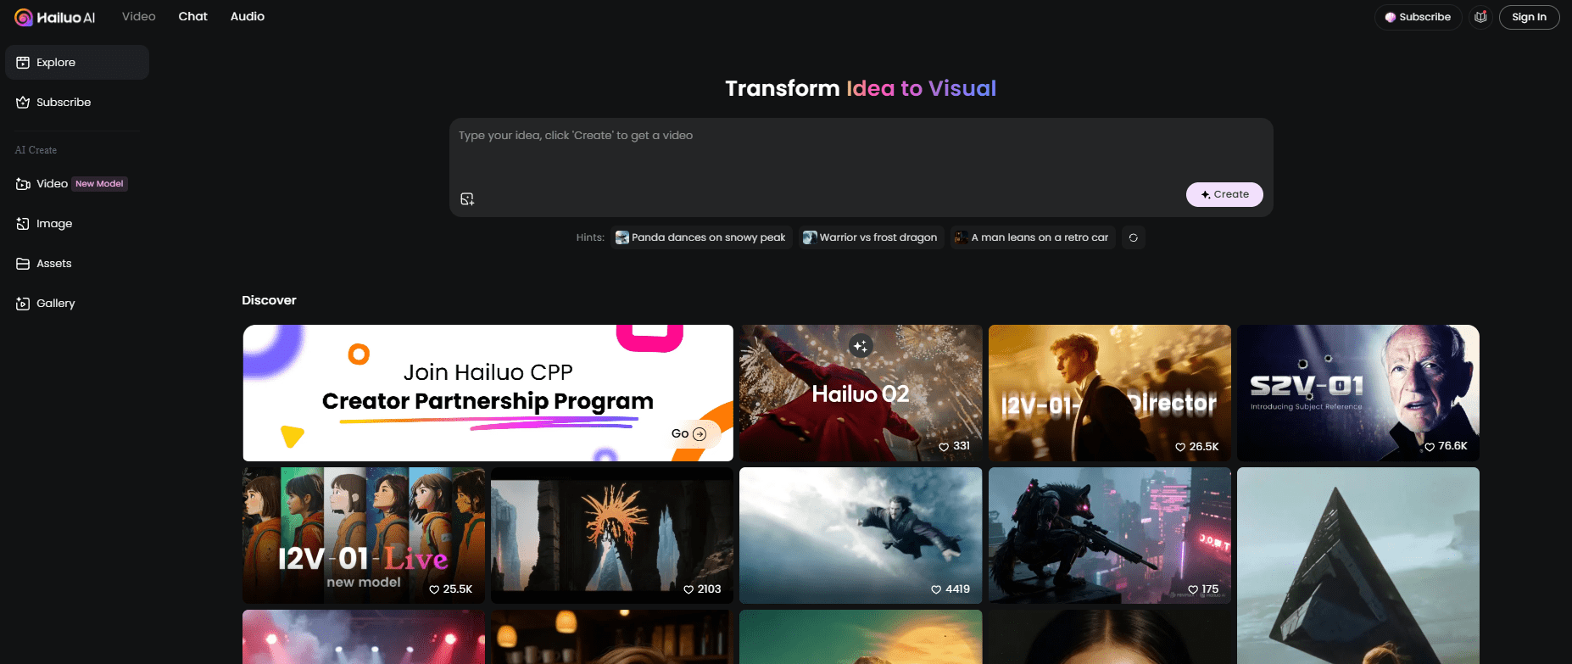Like the I2V-01 Director video (26.5K)

click(x=1180, y=447)
